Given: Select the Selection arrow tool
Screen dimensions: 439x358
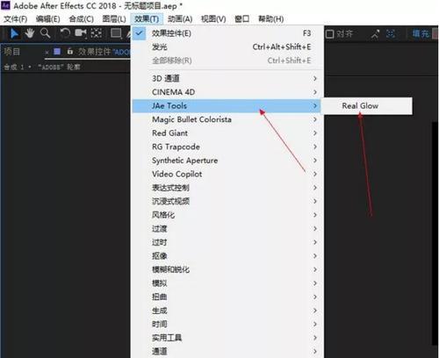Looking at the screenshot, I should [14, 33].
